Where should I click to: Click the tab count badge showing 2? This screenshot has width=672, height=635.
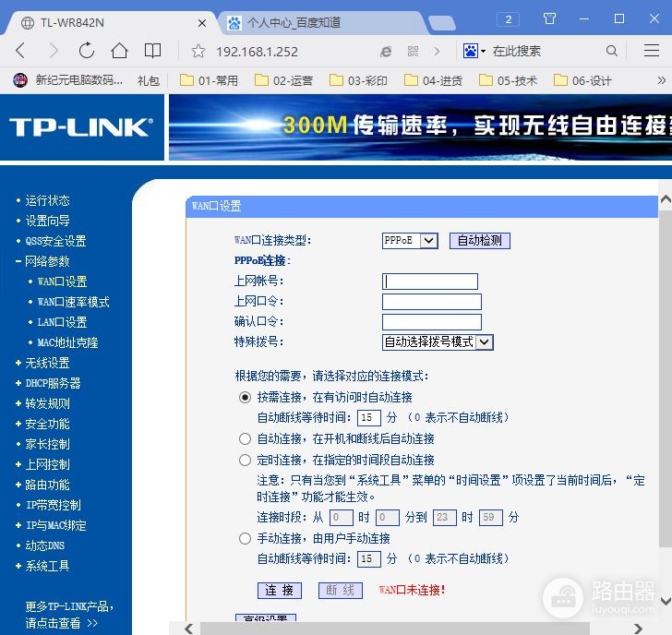[509, 19]
